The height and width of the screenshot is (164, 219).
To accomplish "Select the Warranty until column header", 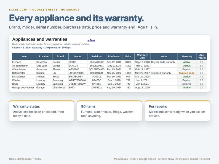I will [x=142, y=57].
